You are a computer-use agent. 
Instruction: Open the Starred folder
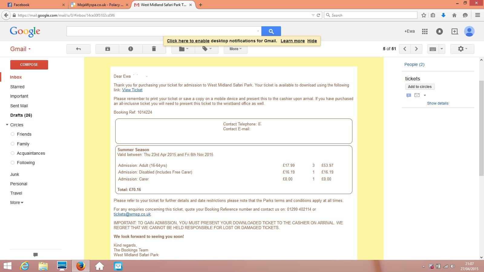click(17, 87)
